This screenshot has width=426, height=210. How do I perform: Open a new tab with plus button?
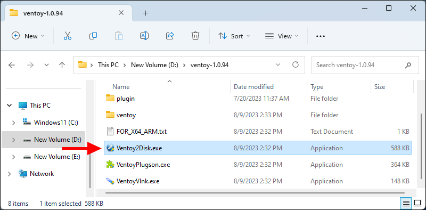click(145, 13)
